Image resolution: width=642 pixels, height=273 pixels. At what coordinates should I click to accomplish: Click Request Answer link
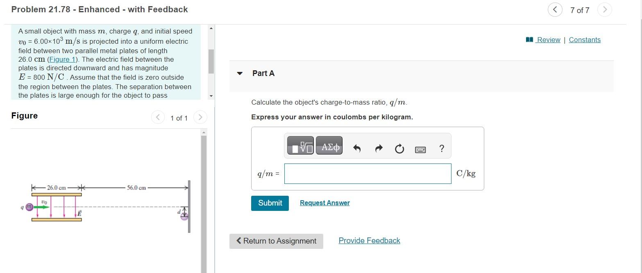coord(325,203)
